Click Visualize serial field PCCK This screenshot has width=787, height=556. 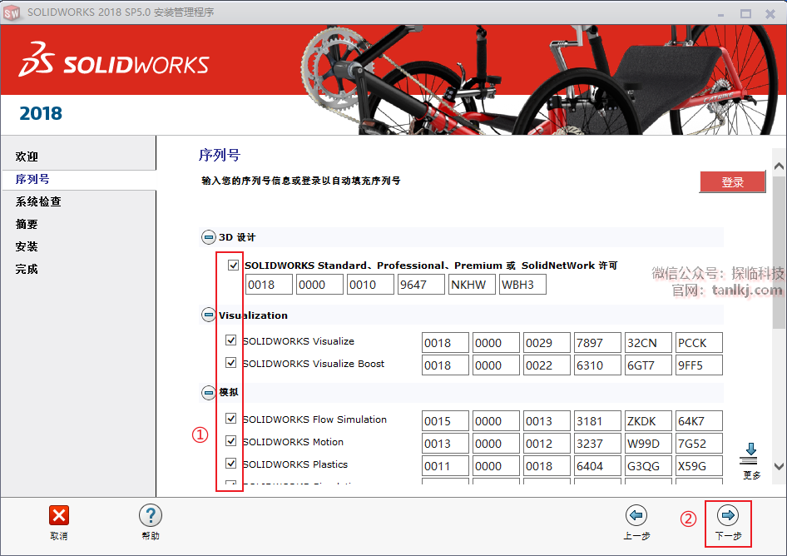(x=699, y=343)
